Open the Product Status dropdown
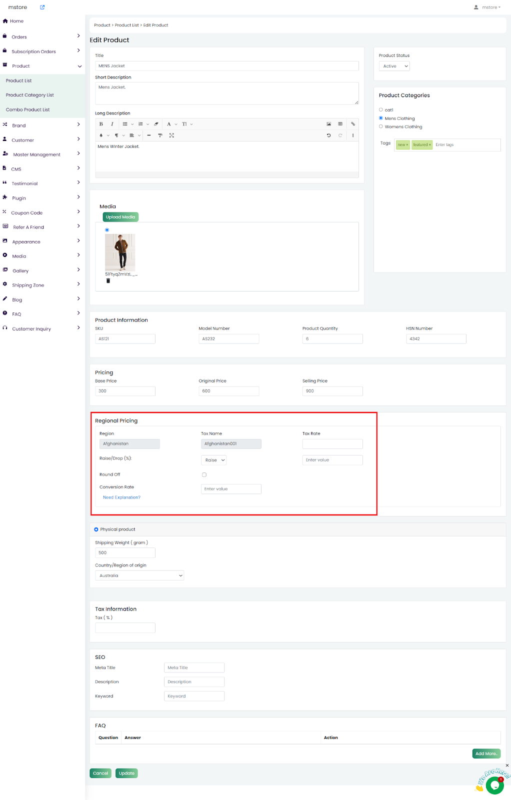The width and height of the screenshot is (511, 800). (394, 66)
